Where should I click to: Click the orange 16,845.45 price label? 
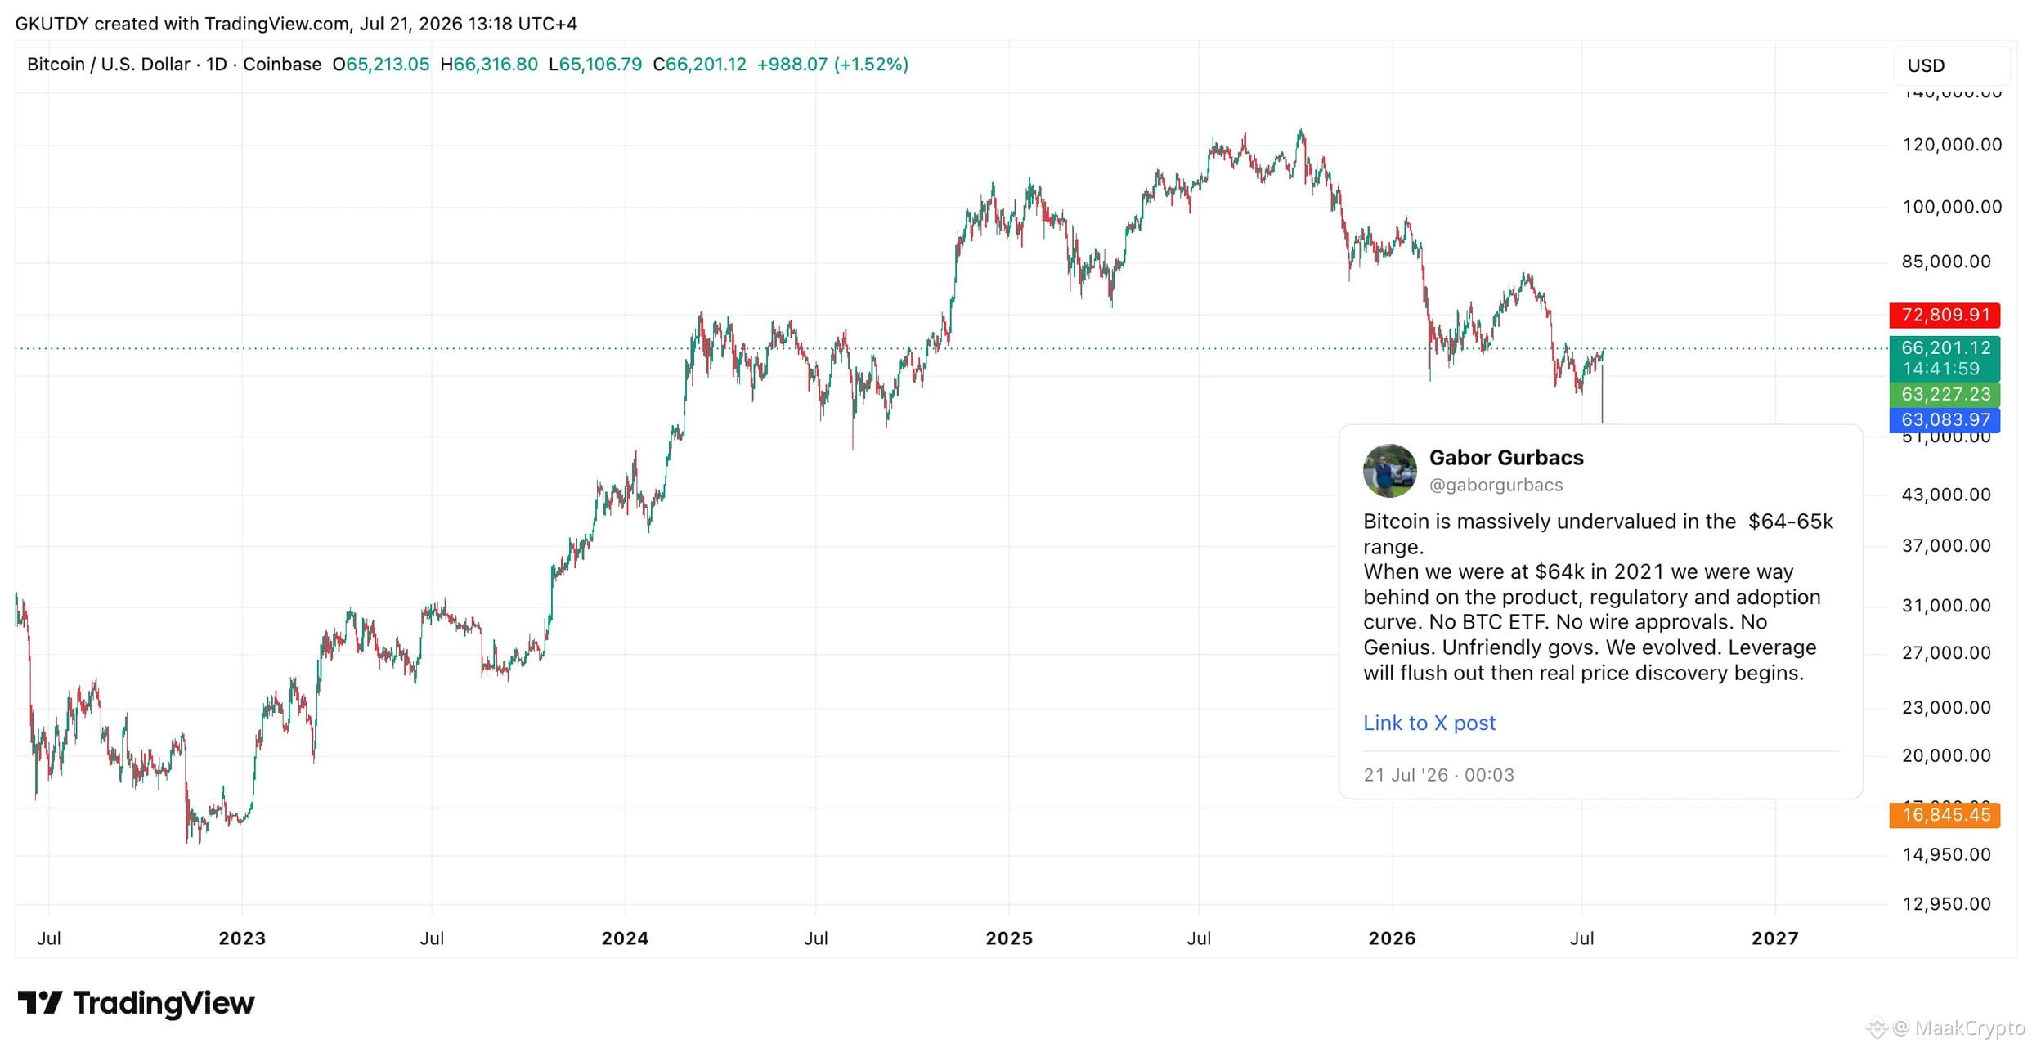(x=1945, y=815)
